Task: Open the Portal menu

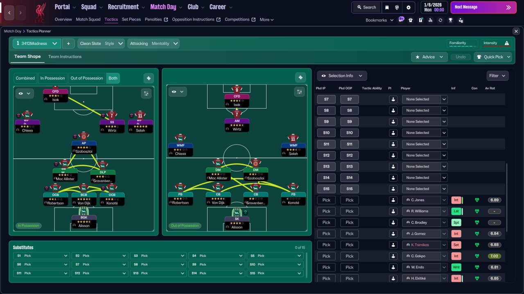Action: [x=65, y=7]
